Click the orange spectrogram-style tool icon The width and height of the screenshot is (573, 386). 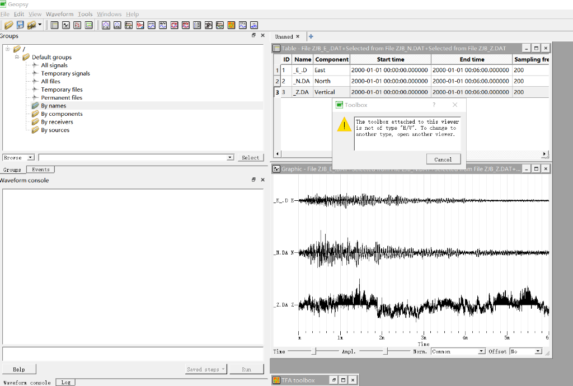pos(231,25)
